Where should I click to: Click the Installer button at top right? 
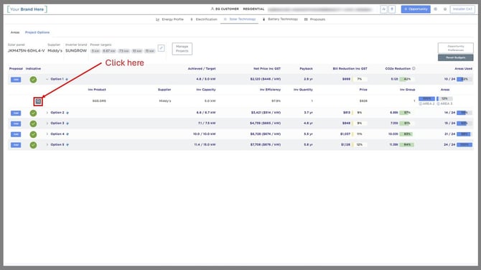click(x=462, y=9)
